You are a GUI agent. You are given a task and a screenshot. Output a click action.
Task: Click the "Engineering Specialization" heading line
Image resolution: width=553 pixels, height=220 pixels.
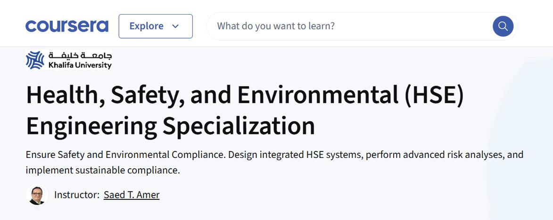170,126
